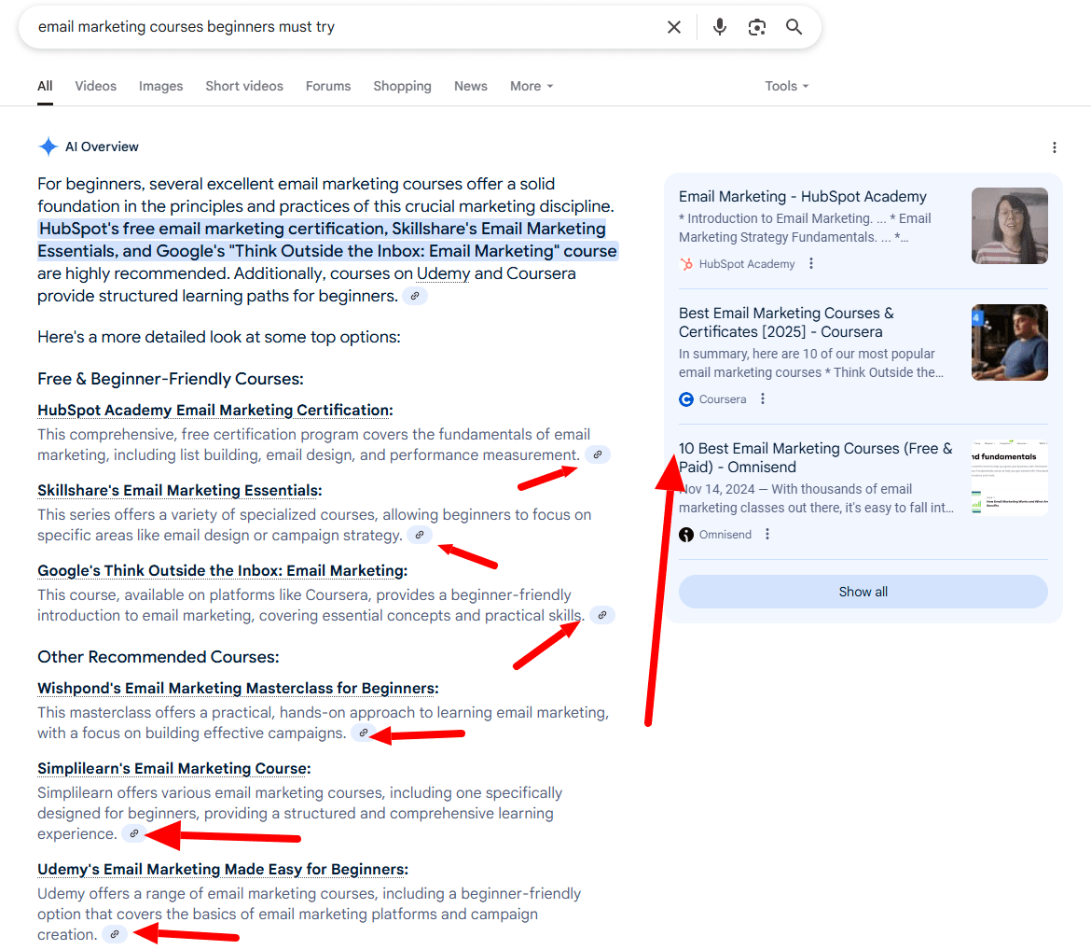Switch to the Videos tab
The height and width of the screenshot is (950, 1091).
(x=95, y=87)
